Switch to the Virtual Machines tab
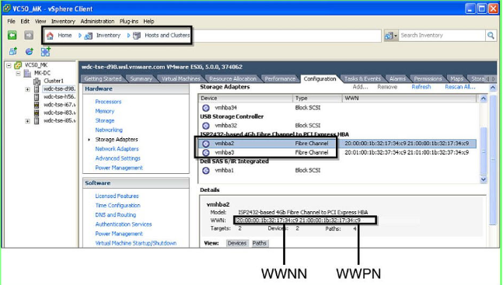Image resolution: width=503 pixels, height=285 pixels. 180,79
